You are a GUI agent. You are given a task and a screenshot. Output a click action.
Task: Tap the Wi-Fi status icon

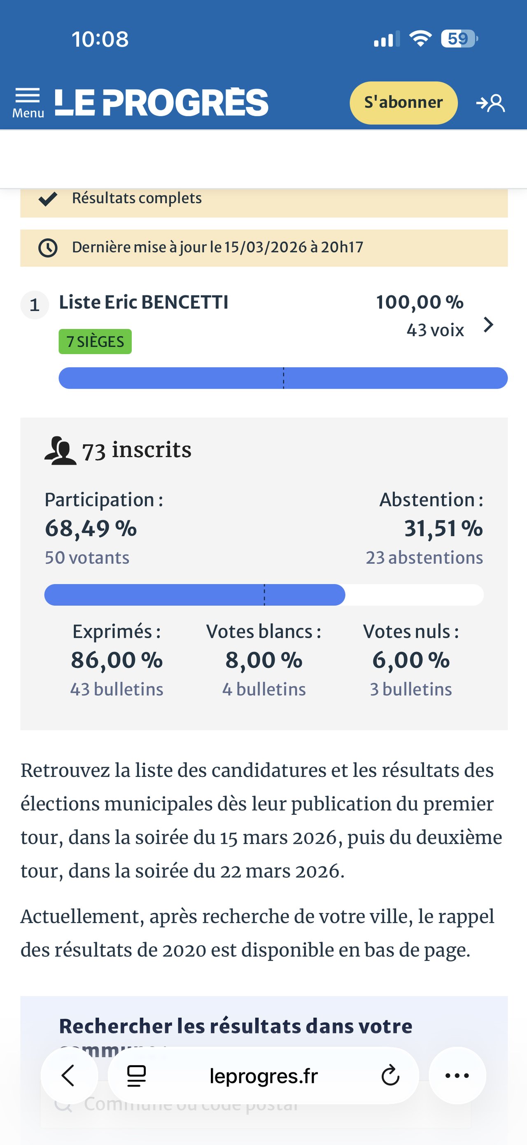(420, 39)
